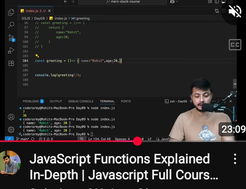Click 03JS in the breadcrumb
The height and width of the screenshot is (189, 246).
[26, 19]
